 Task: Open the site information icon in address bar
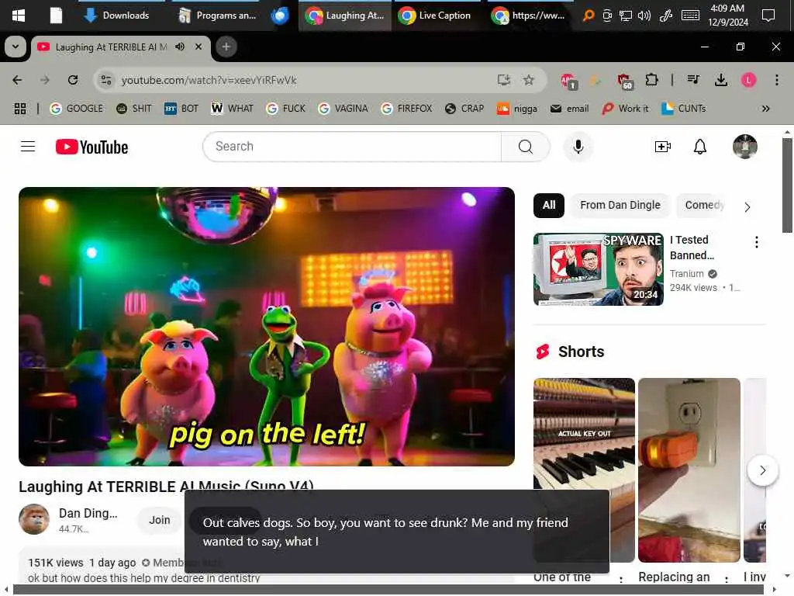[x=106, y=80]
